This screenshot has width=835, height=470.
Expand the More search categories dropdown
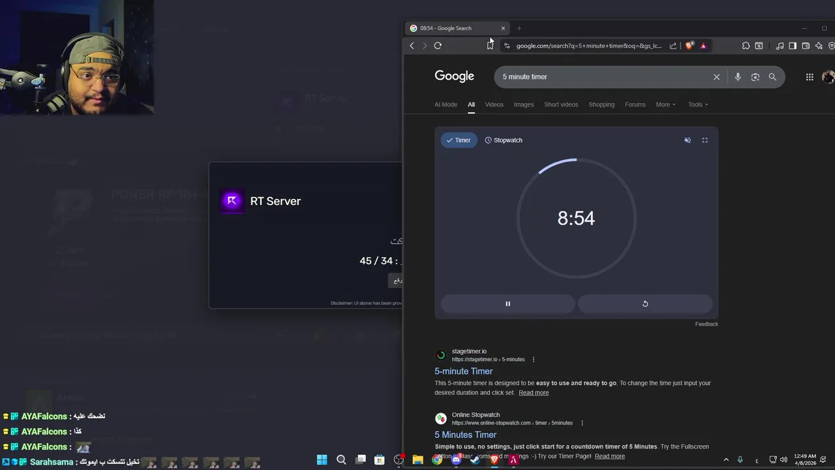coord(665,104)
